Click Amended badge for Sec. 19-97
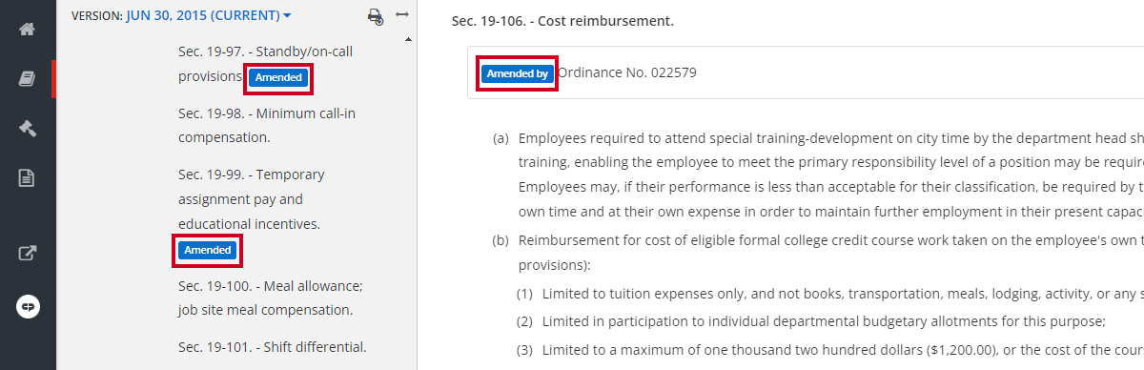Image resolution: width=1144 pixels, height=370 pixels. point(278,77)
